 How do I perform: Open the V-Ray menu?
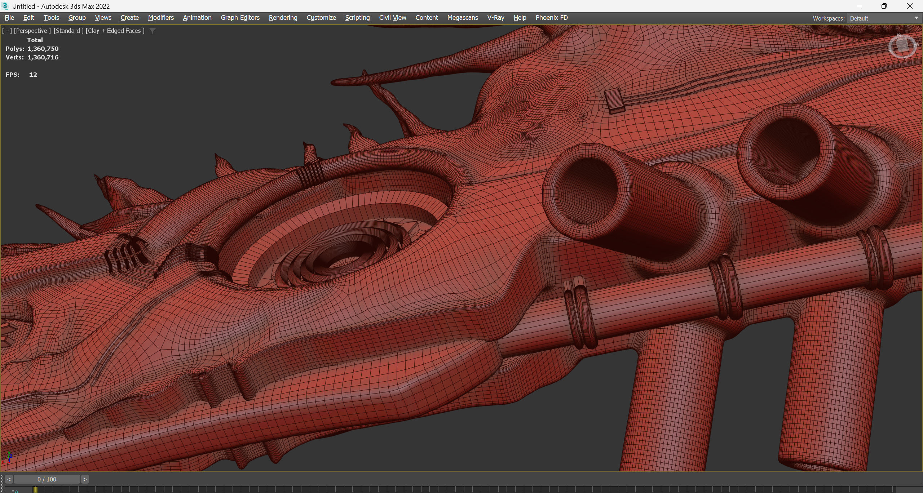tap(496, 18)
